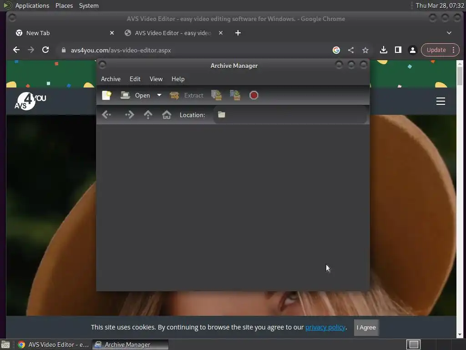Click the Open archive toolbar button
Image resolution: width=466 pixels, height=350 pixels.
pos(136,95)
